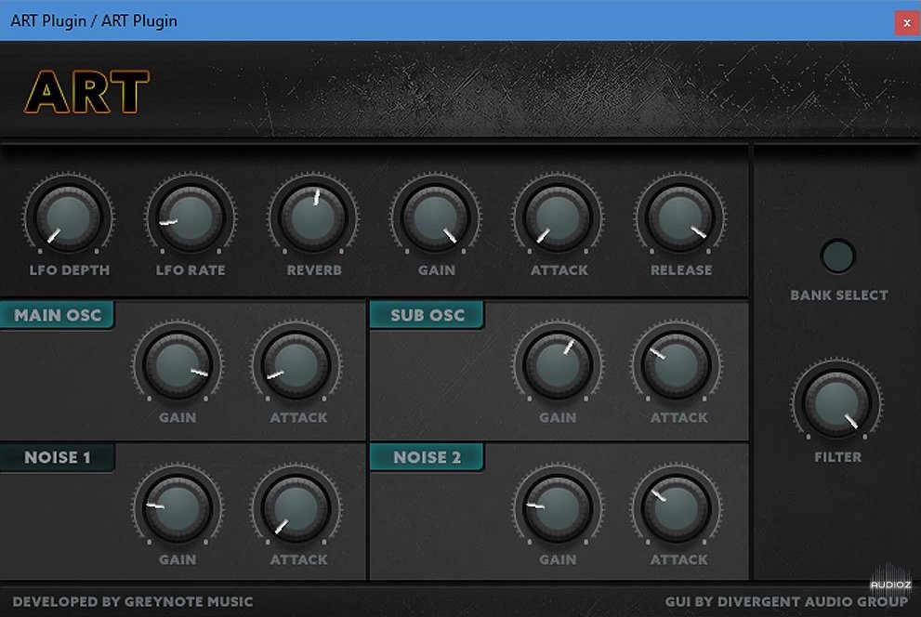Click the Sub Osc Attack knob
The width and height of the screenshot is (921, 617).
click(x=678, y=364)
